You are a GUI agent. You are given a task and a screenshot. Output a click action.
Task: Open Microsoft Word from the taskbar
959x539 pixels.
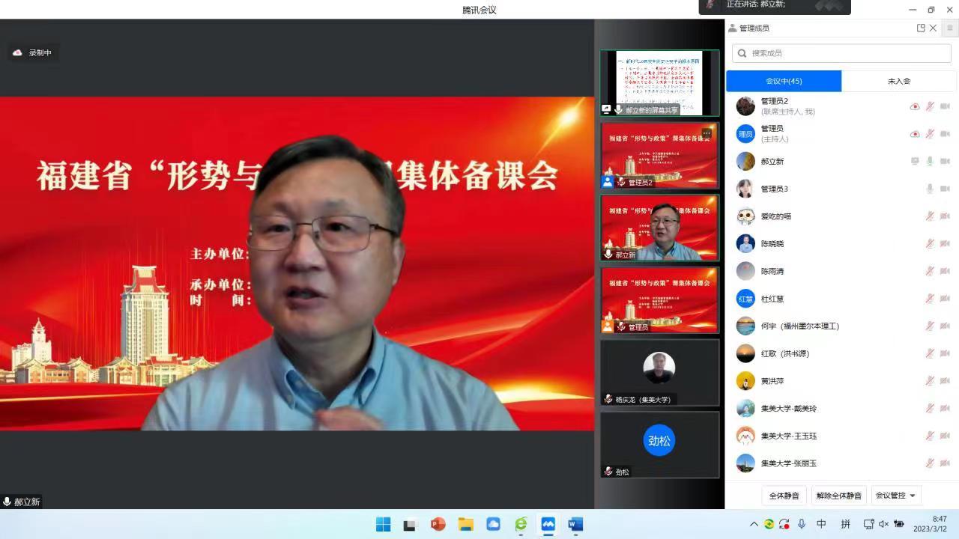575,525
